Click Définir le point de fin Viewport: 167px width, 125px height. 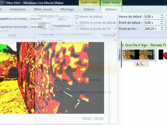click(x=95, y=29)
